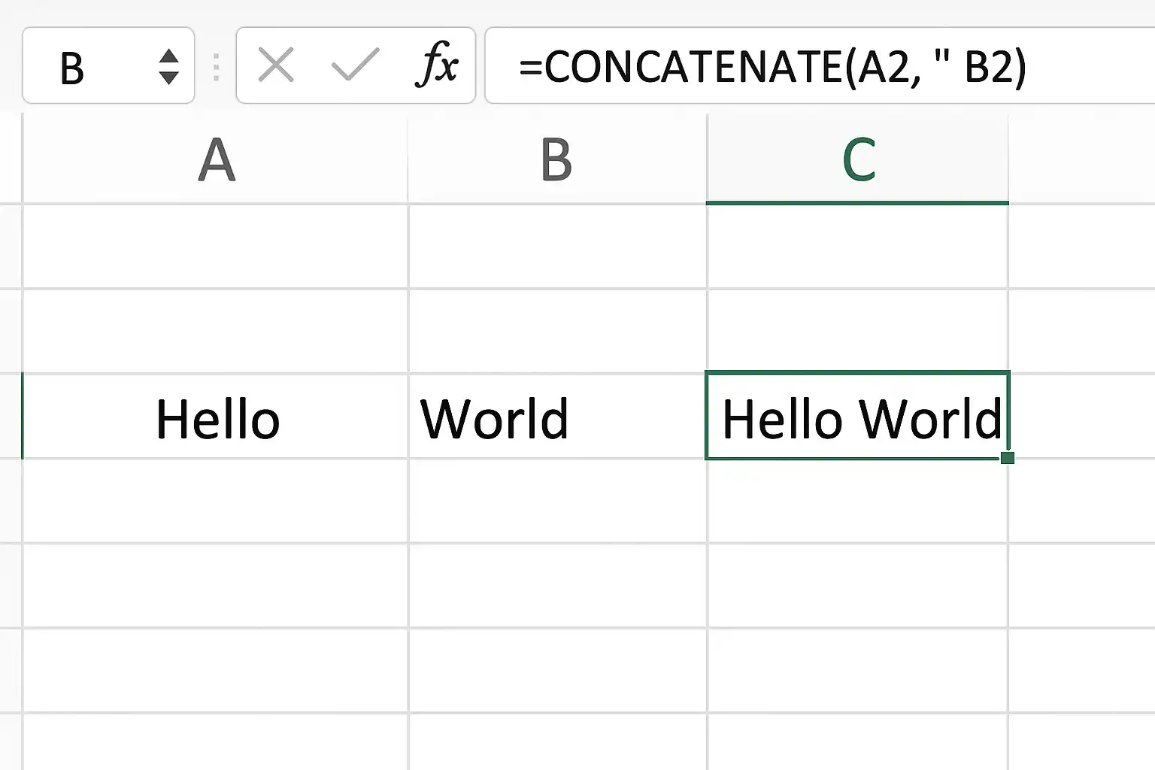Screen dimensions: 1155x770
Task: Select the cell containing Hello
Action: [x=216, y=416]
